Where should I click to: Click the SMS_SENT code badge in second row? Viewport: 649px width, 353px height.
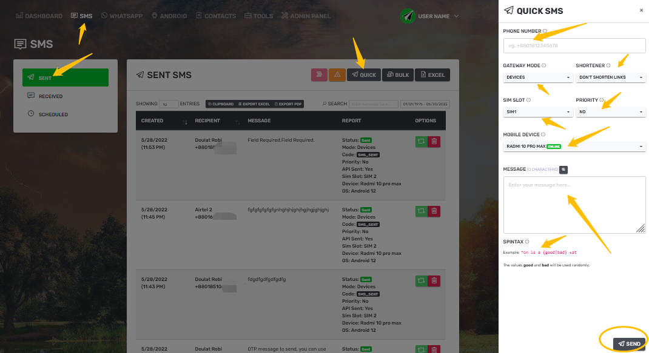(368, 225)
